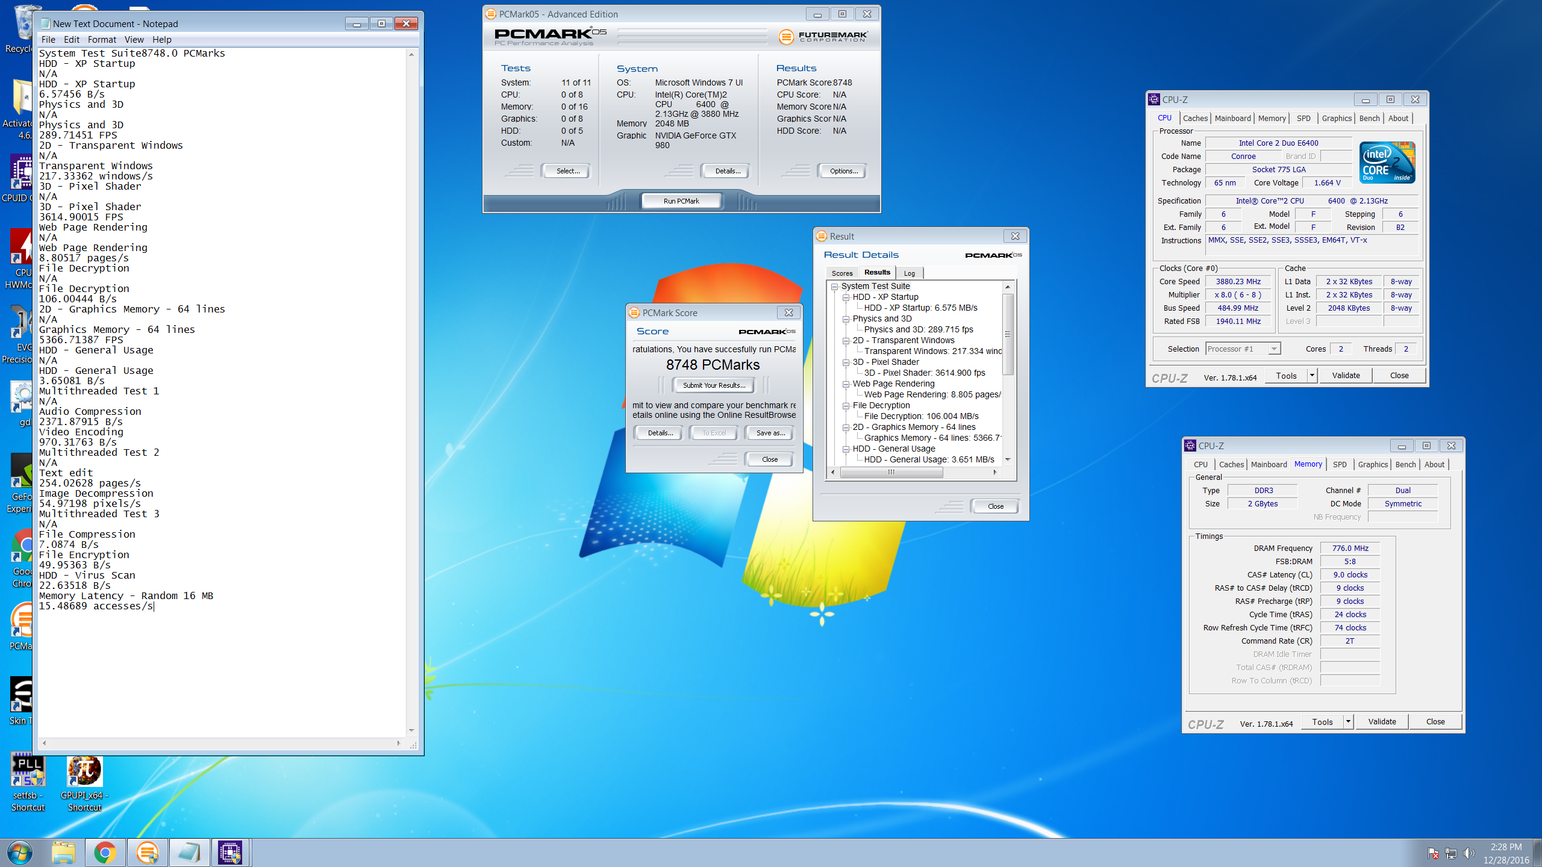1542x867 pixels.
Task: Click Validate in upper CPU-Z window
Action: coord(1346,375)
